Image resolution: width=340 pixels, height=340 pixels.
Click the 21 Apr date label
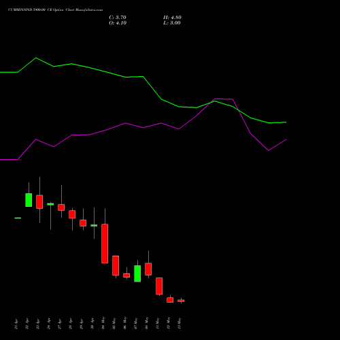tap(16, 324)
